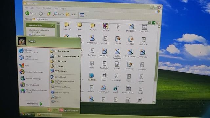Open Files and Settings Transfer Wizard
Image resolution: width=210 pixels, height=118 pixels.
click(33, 91)
